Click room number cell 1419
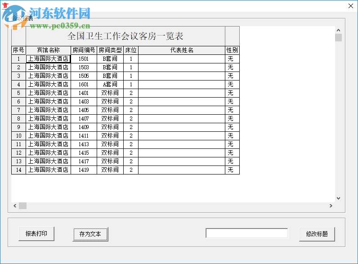 (84, 170)
